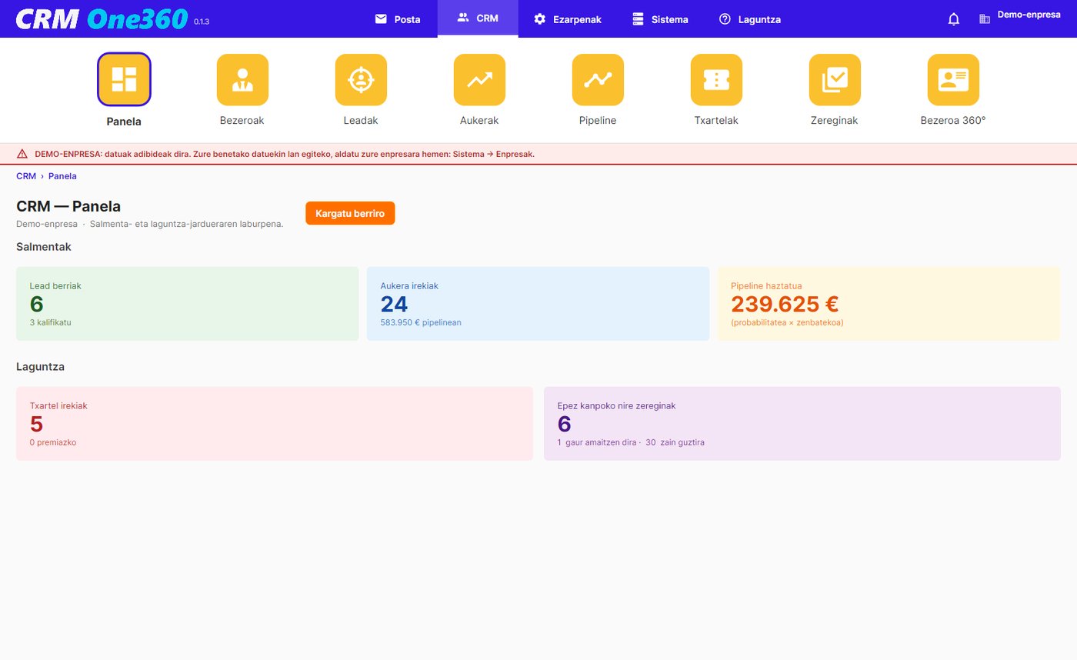Open the Bezeroak customers icon
The width and height of the screenshot is (1077, 660).
pos(242,79)
